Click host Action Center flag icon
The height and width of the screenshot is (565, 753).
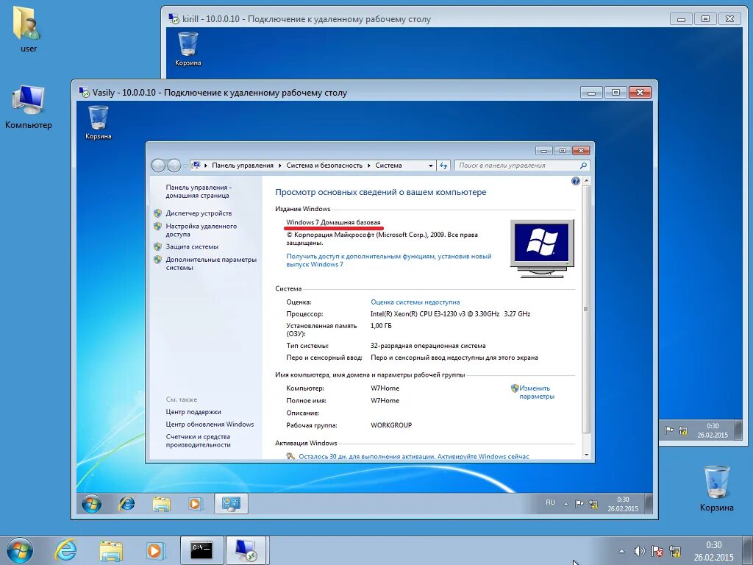(657, 551)
